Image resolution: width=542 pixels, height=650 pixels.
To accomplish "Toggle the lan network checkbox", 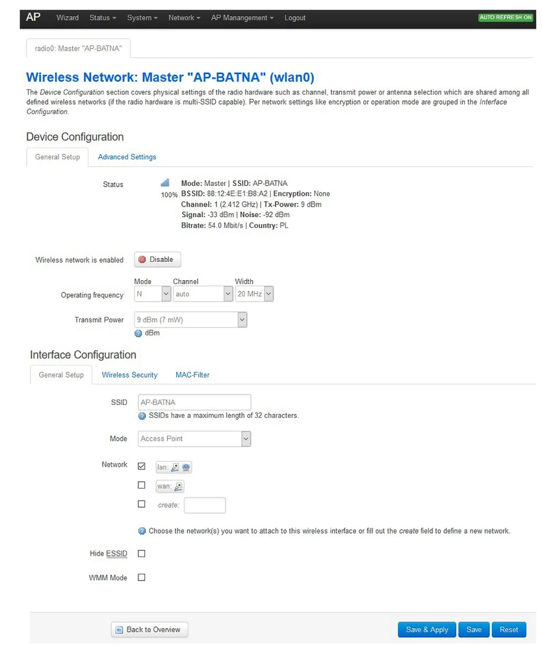I will pos(142,466).
